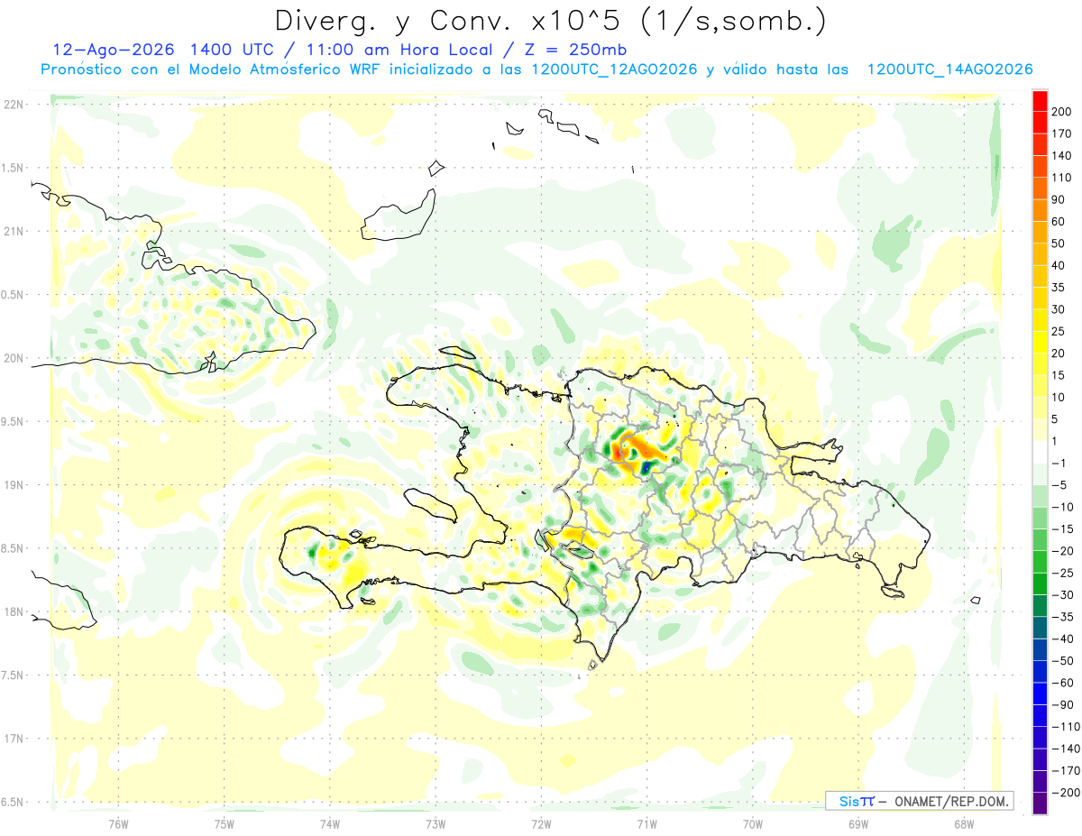Viewport: 1082px width, 836px height.
Task: Click the '20N' latitude label
Action: click(13, 358)
